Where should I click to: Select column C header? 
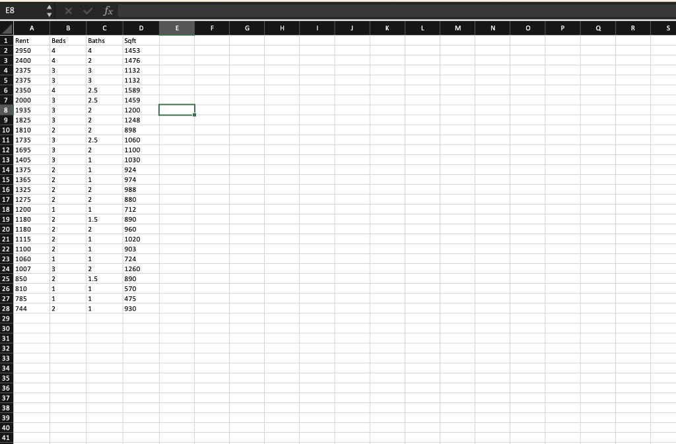(104, 28)
